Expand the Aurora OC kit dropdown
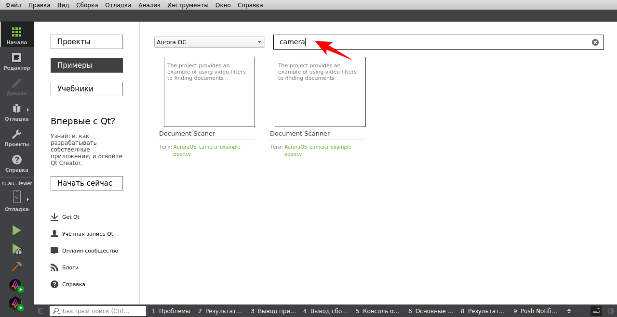The image size is (617, 317). [210, 42]
